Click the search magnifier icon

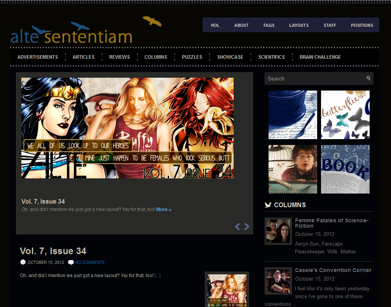(368, 78)
